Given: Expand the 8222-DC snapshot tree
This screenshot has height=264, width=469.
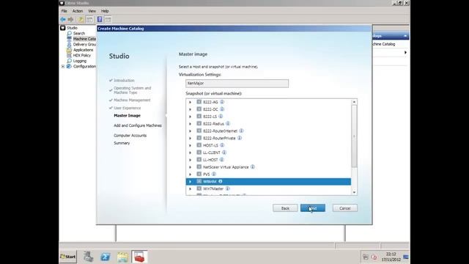Looking at the screenshot, I should [191, 109].
